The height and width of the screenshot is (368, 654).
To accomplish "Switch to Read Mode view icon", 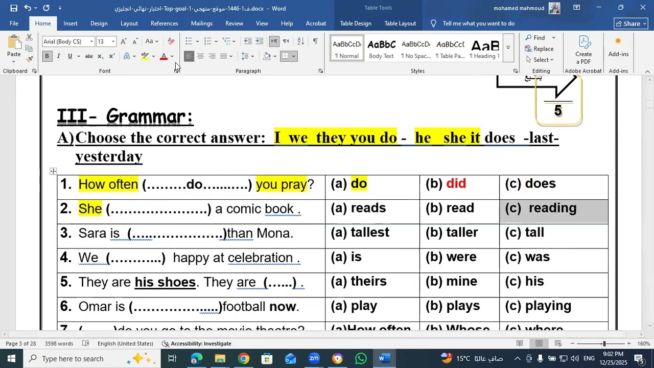I will (x=520, y=343).
